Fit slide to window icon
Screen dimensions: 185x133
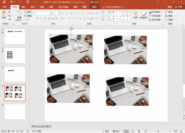[x=181, y=131]
